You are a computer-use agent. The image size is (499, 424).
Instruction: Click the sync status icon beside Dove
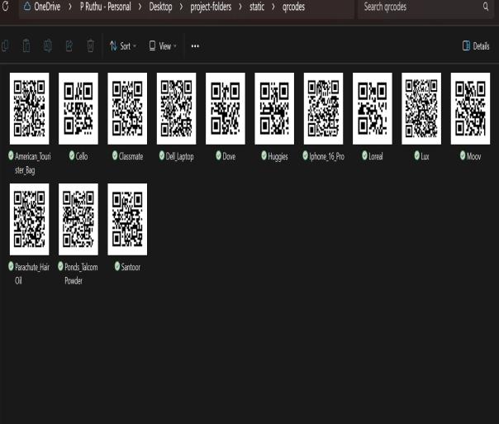[x=218, y=155]
